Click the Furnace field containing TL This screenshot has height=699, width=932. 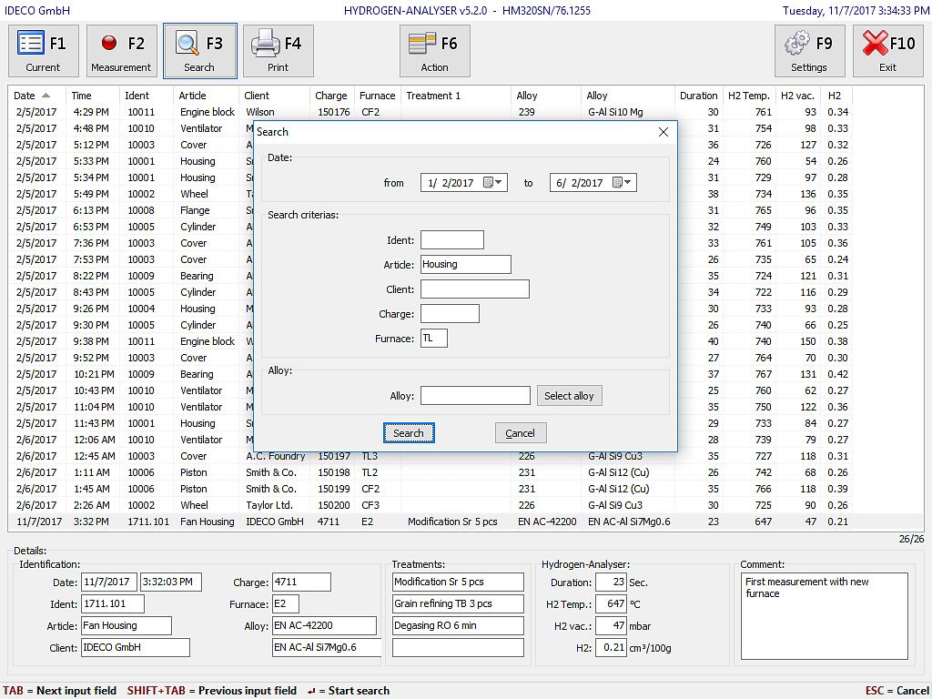point(433,339)
